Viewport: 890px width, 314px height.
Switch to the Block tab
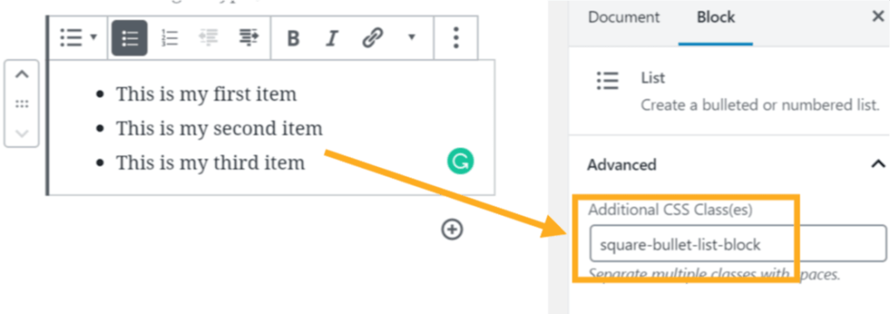(716, 17)
